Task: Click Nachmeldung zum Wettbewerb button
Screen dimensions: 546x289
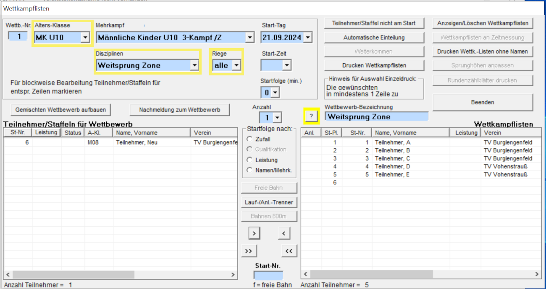Action: pyautogui.click(x=180, y=110)
